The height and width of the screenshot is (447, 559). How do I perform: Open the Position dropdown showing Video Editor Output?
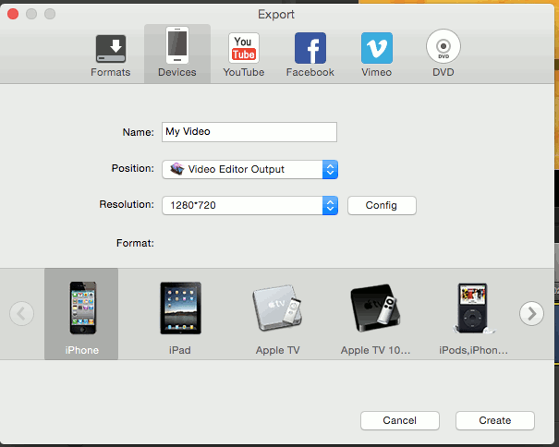[249, 169]
